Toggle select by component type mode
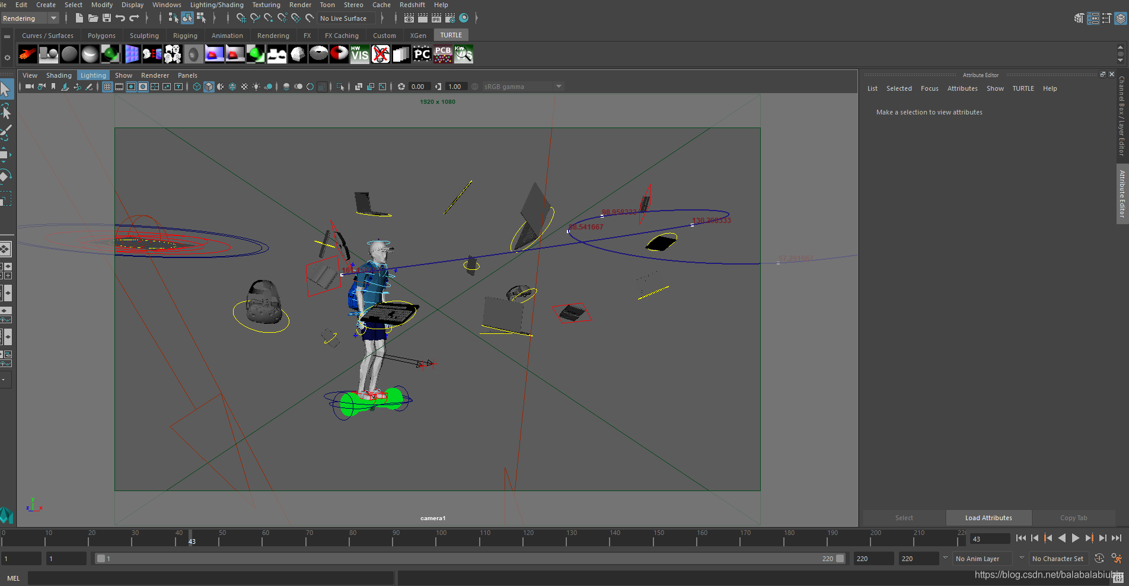 [201, 18]
